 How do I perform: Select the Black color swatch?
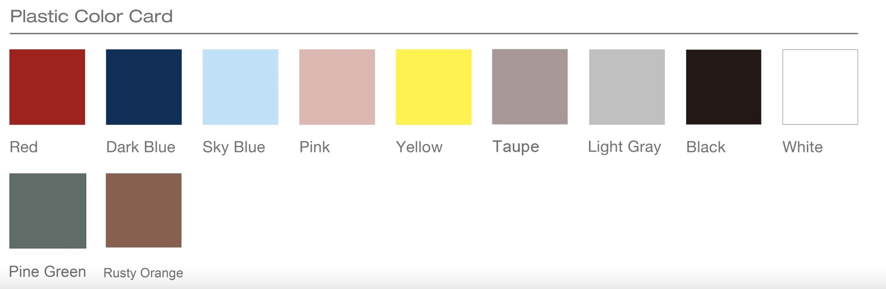pos(723,87)
